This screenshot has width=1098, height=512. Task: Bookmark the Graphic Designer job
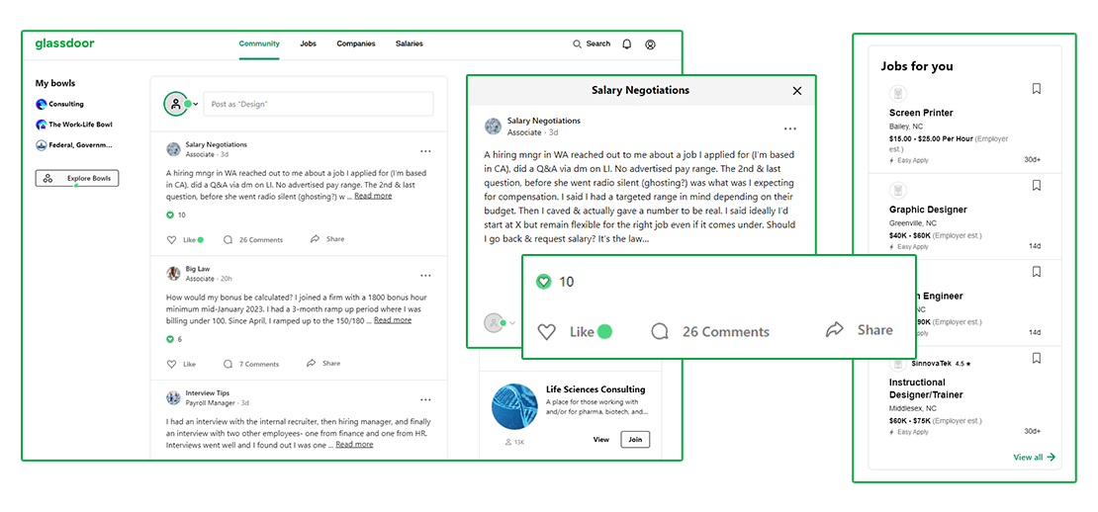pyautogui.click(x=1037, y=186)
